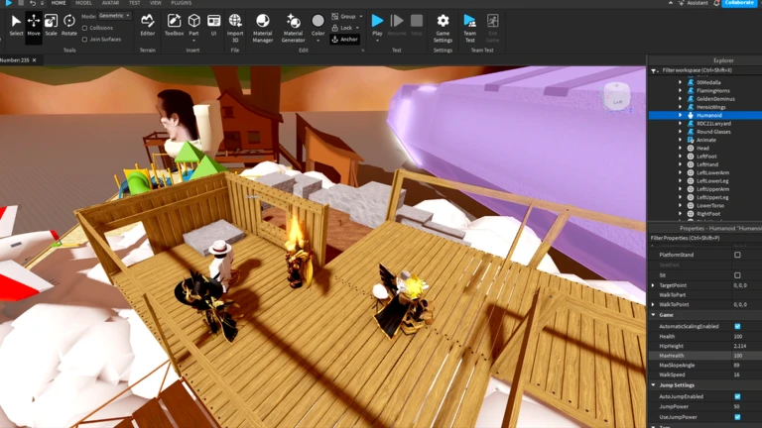The width and height of the screenshot is (762, 428).
Task: Close the Number: 235 document tab
Action: pos(34,60)
